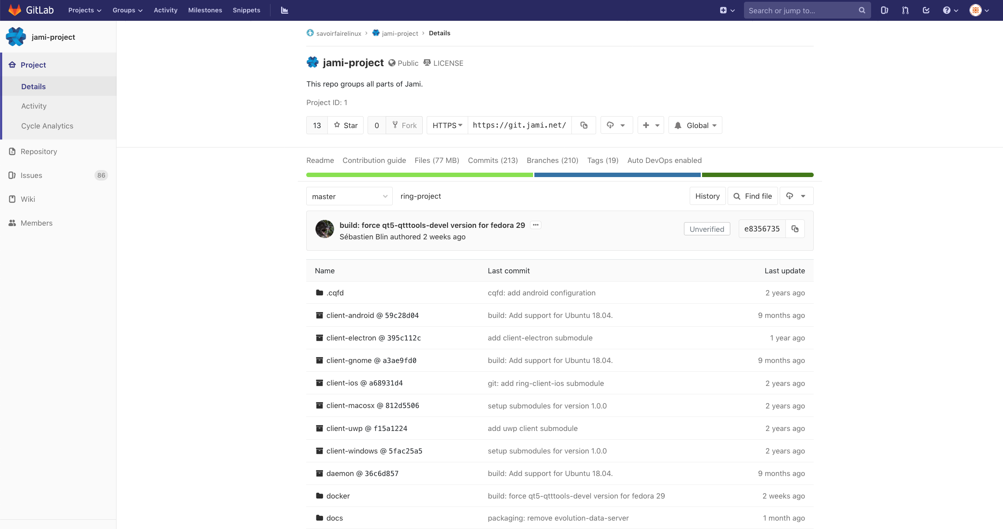The width and height of the screenshot is (1003, 529).
Task: Click the copy URL icon next to HTTPS link
Action: 583,125
